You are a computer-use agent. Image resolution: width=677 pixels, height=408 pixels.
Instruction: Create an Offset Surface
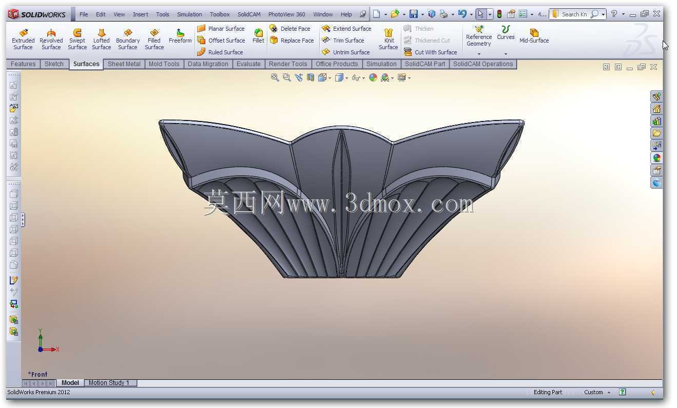point(221,40)
